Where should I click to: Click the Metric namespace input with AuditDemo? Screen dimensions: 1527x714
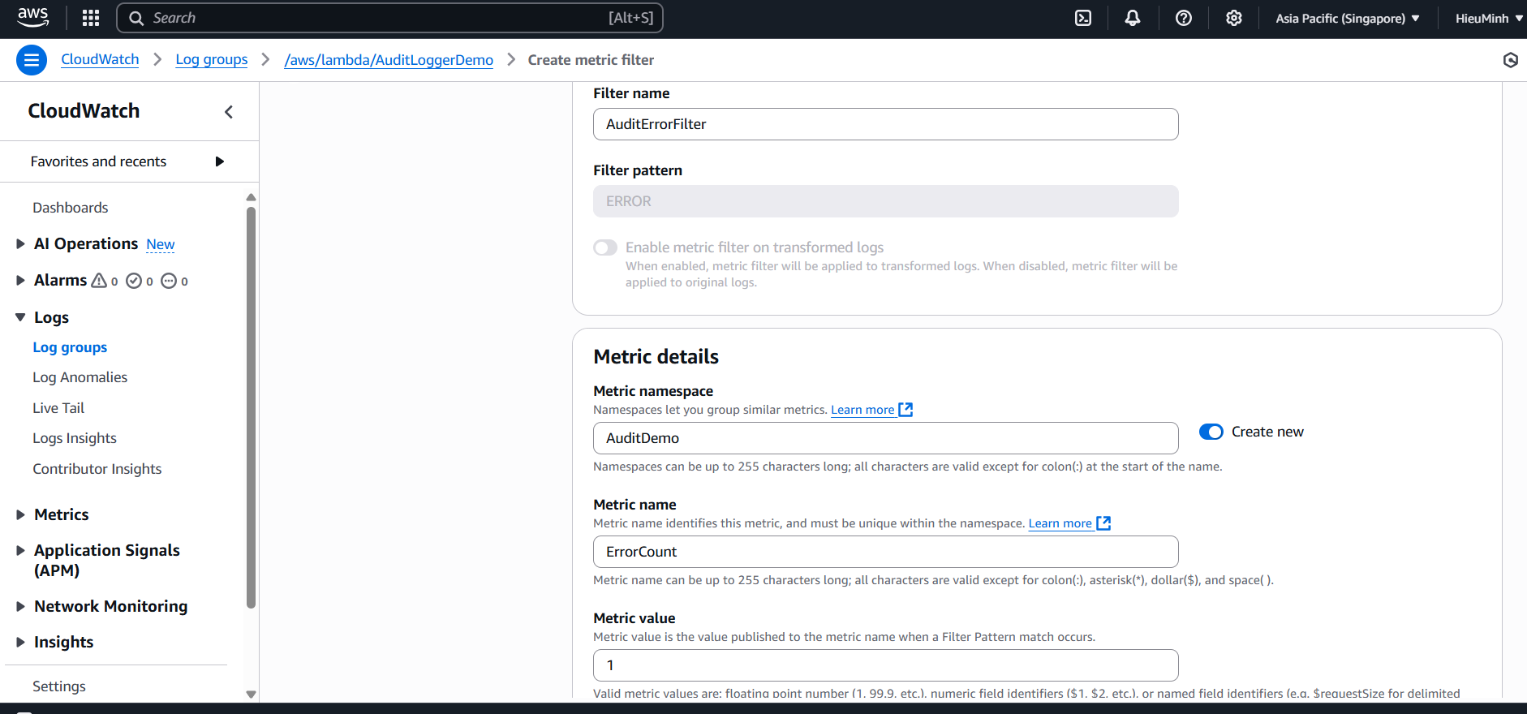click(x=886, y=438)
